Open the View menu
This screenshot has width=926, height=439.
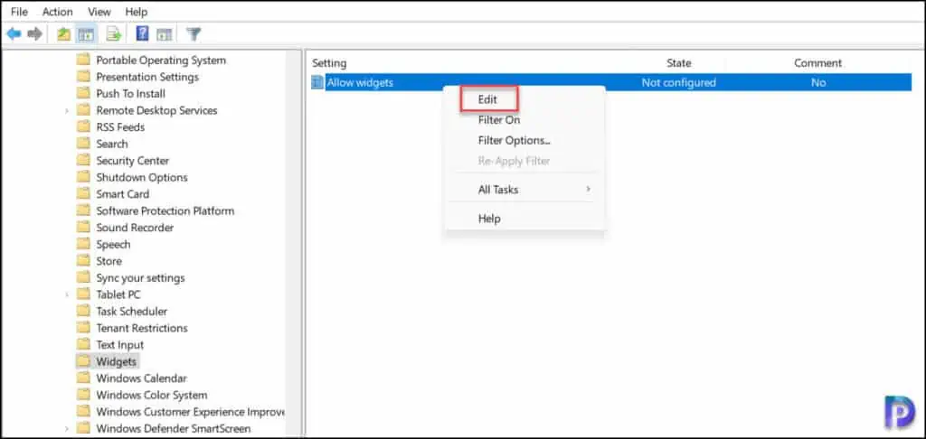pos(99,12)
